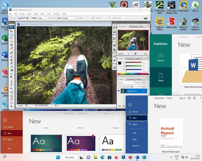
Task: Select the Crop tool
Action: click(11, 45)
